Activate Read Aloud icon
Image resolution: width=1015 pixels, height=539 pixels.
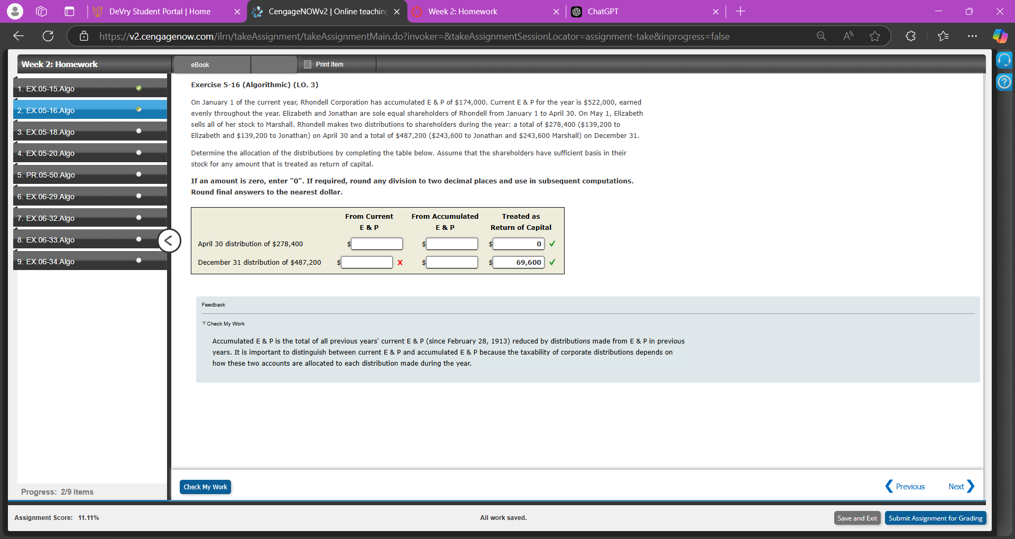[x=848, y=36]
